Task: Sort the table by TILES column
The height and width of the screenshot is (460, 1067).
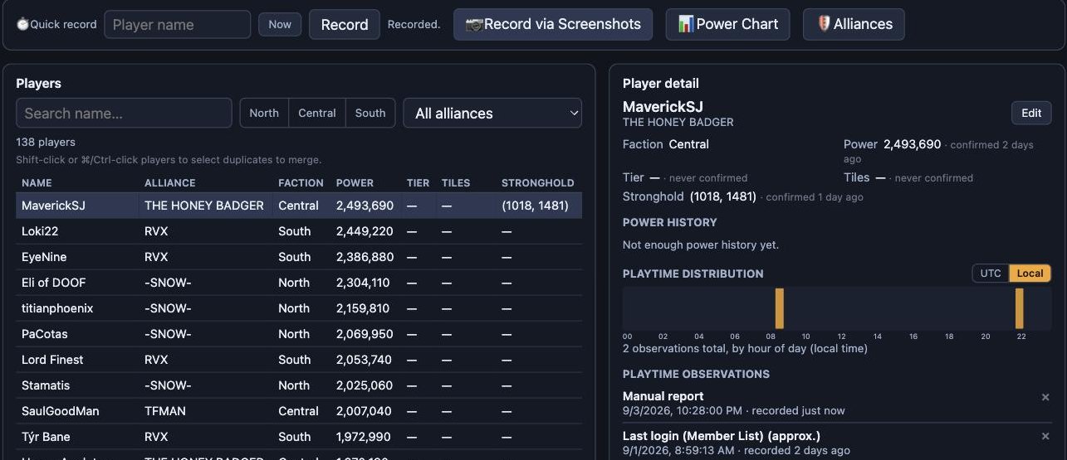Action: coord(456,183)
